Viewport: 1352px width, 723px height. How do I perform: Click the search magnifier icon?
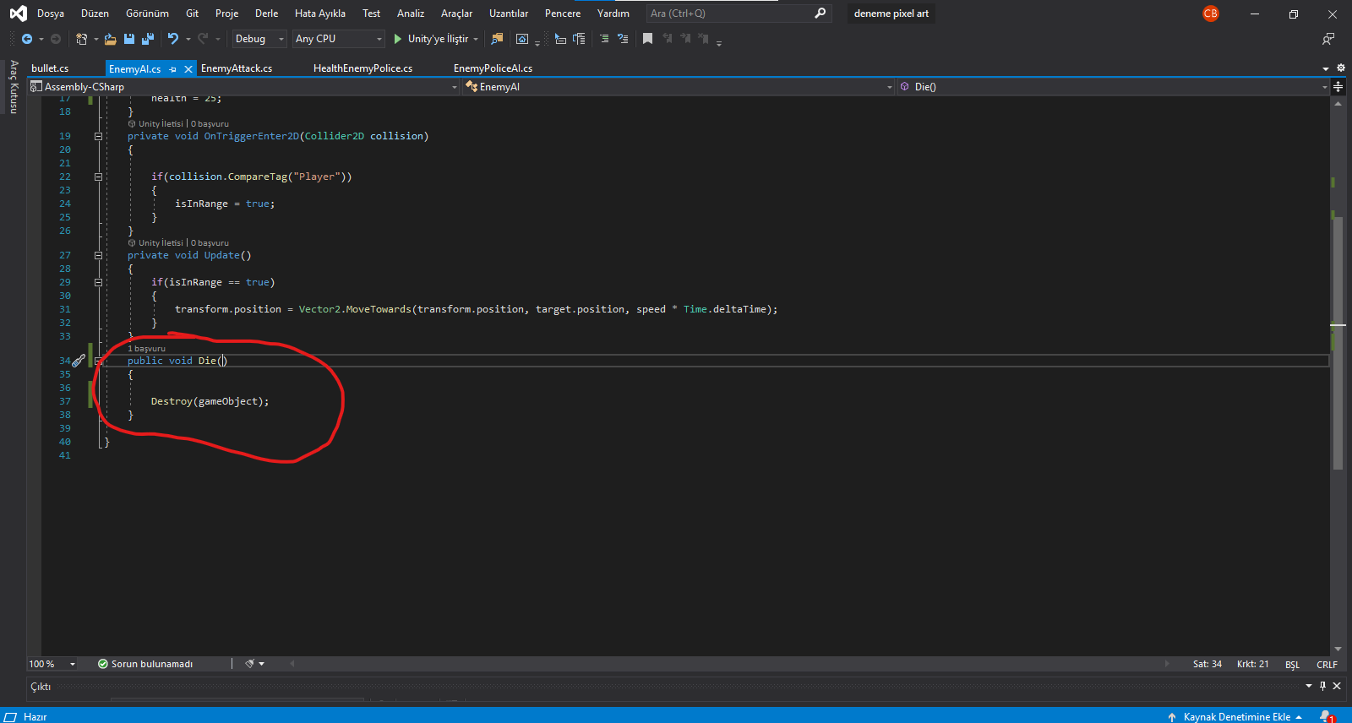tap(820, 14)
